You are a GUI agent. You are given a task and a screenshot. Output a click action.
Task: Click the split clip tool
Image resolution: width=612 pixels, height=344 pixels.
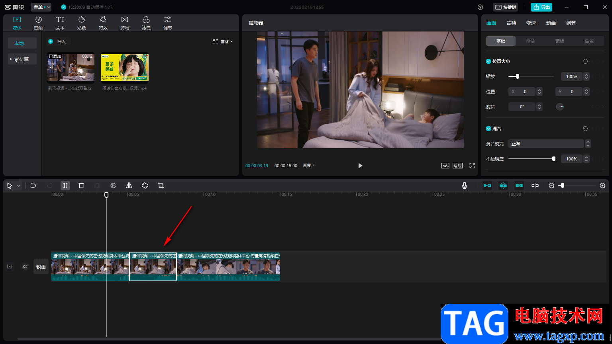(x=65, y=186)
